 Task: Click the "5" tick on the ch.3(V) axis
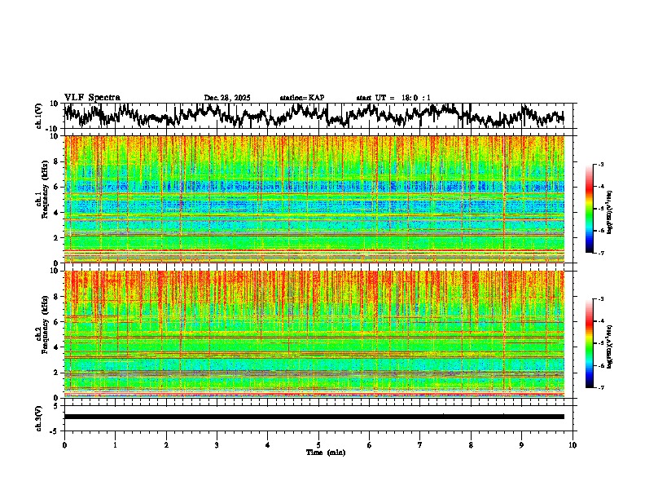tap(56, 406)
